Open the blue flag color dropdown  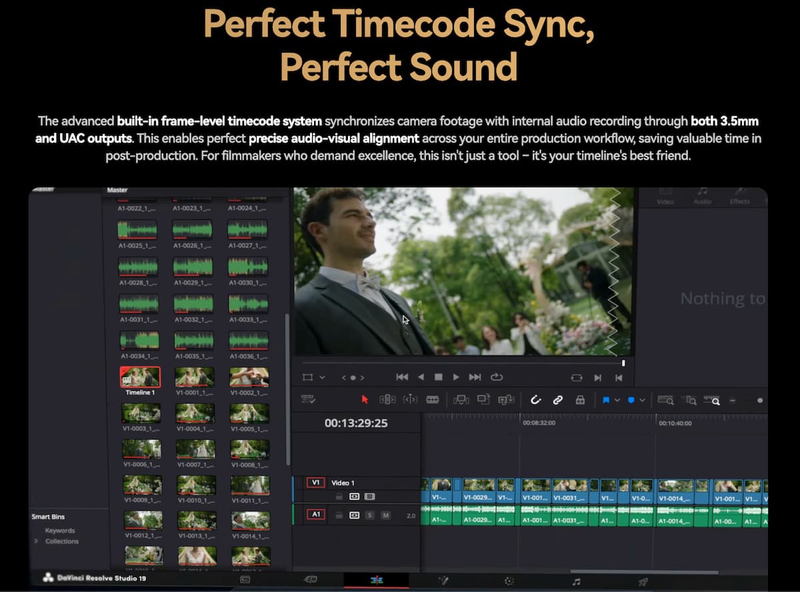pos(617,400)
